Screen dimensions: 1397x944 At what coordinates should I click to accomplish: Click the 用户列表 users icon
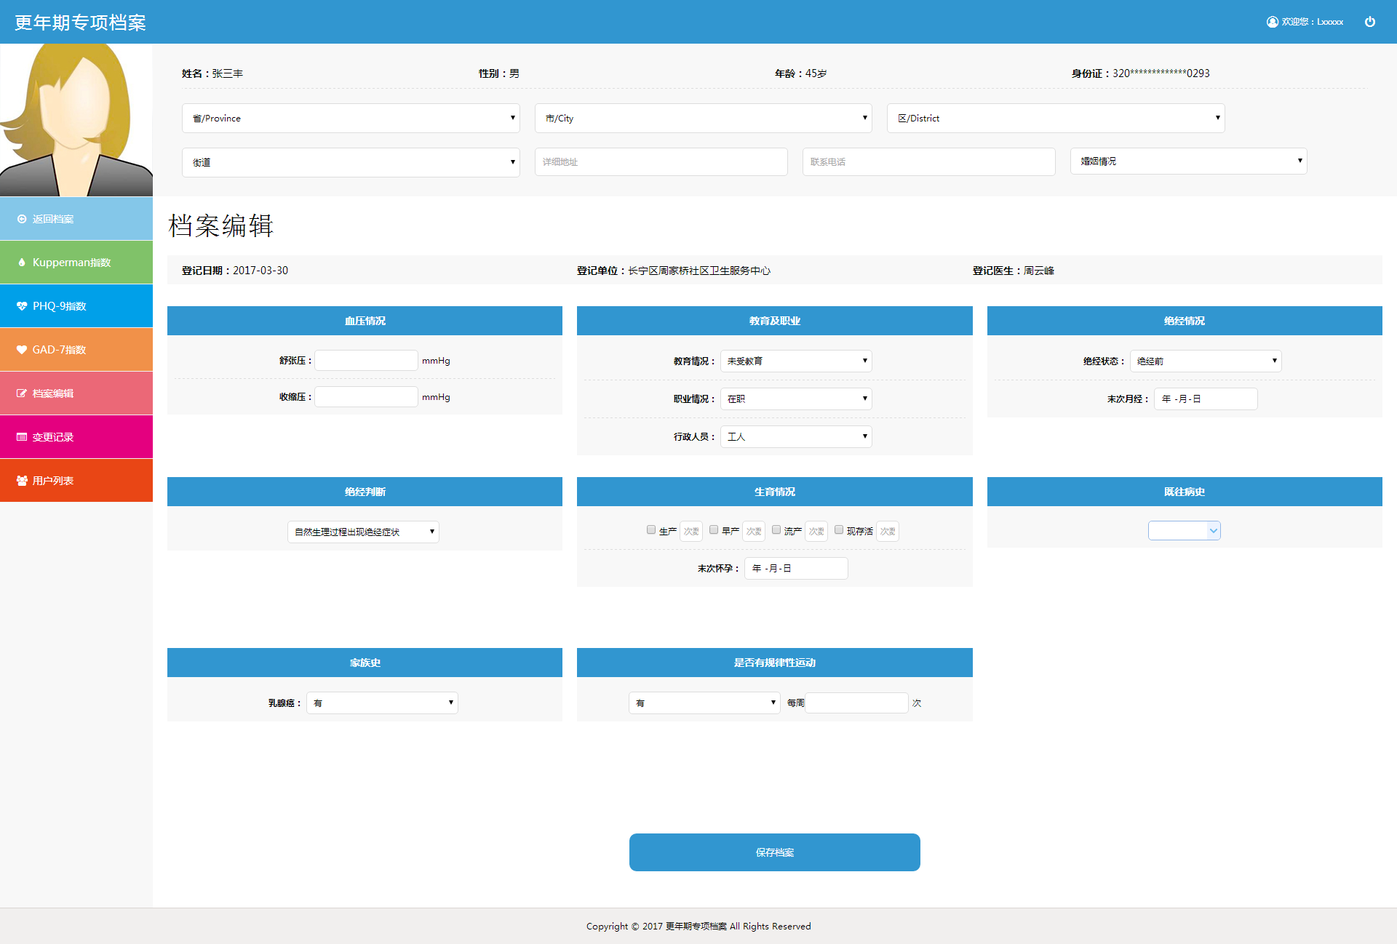point(22,481)
